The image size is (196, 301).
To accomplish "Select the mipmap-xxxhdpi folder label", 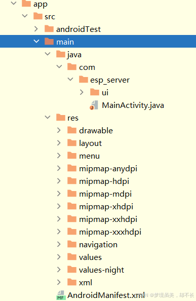I will tap(110, 232).
